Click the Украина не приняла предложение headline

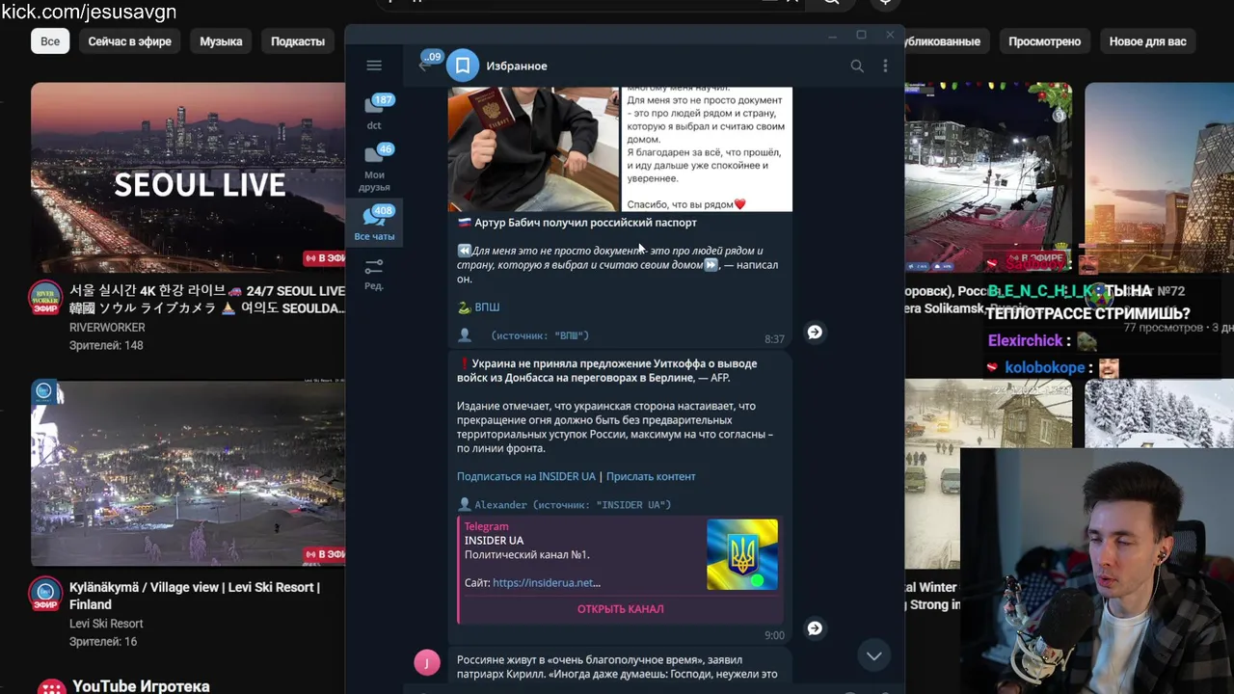click(x=606, y=370)
